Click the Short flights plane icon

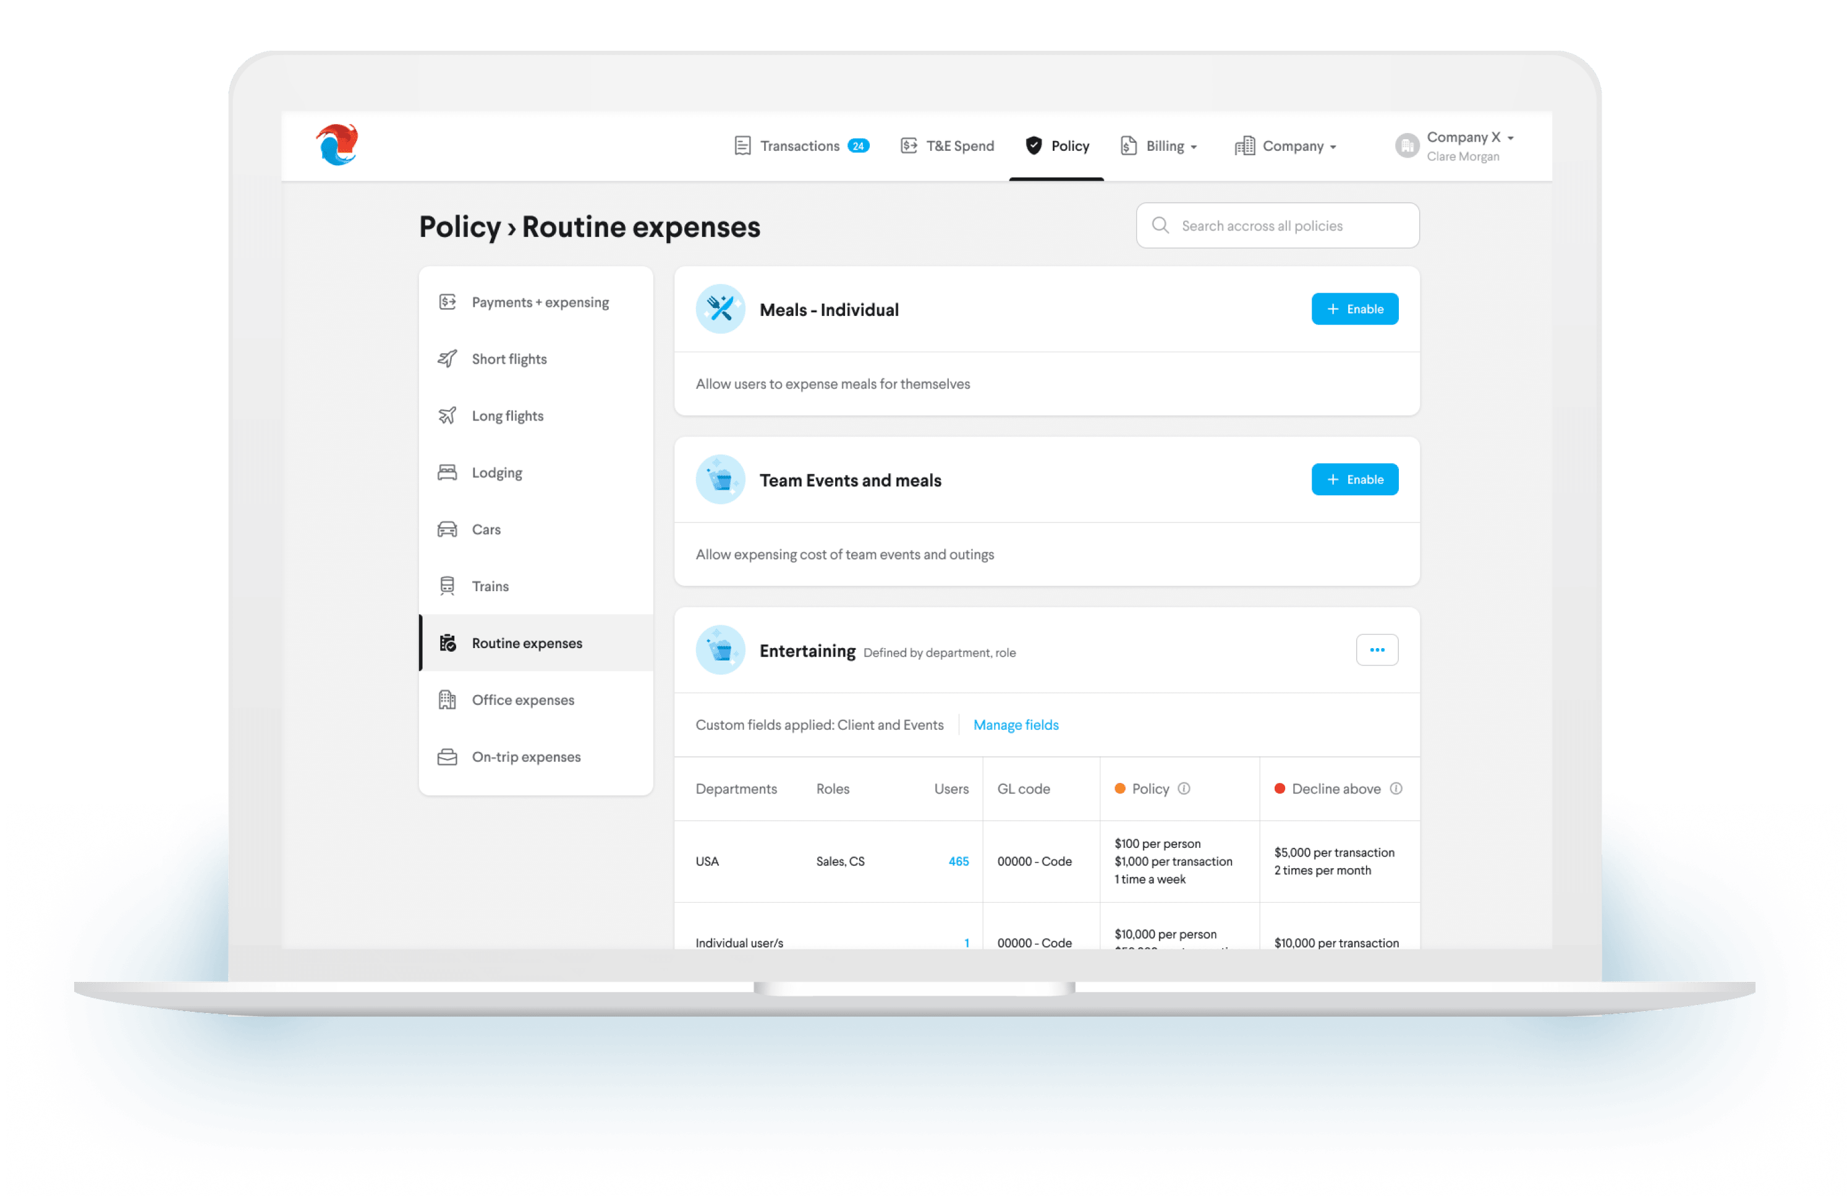click(x=447, y=359)
